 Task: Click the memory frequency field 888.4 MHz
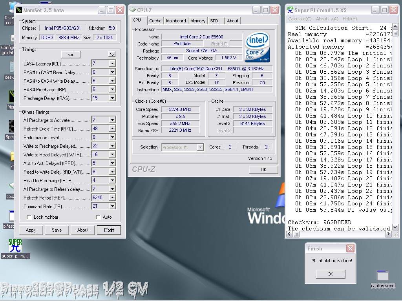tap(69, 37)
